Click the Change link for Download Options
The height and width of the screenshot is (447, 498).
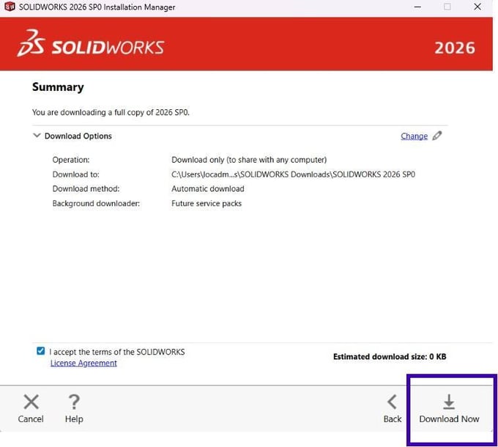(x=414, y=136)
